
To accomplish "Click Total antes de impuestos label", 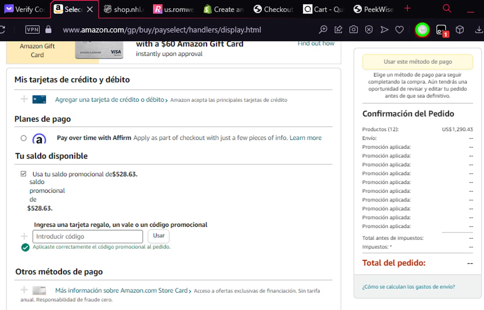I will [x=393, y=238].
